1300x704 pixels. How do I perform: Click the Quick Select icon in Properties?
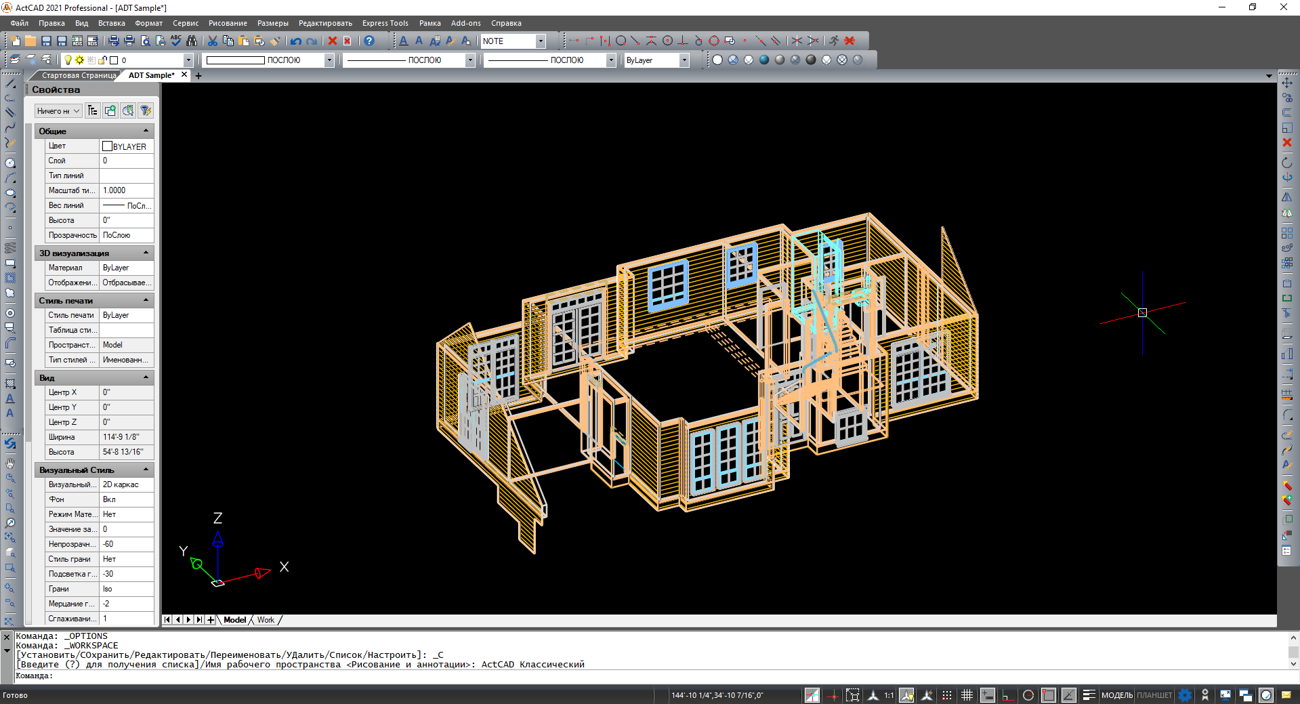point(145,110)
